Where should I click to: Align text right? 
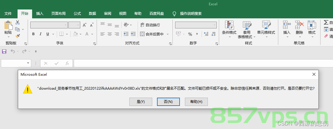[x=117, y=34]
